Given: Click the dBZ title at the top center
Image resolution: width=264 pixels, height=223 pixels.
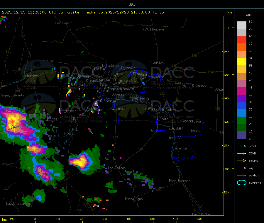Looking at the screenshot, I should 132,4.
